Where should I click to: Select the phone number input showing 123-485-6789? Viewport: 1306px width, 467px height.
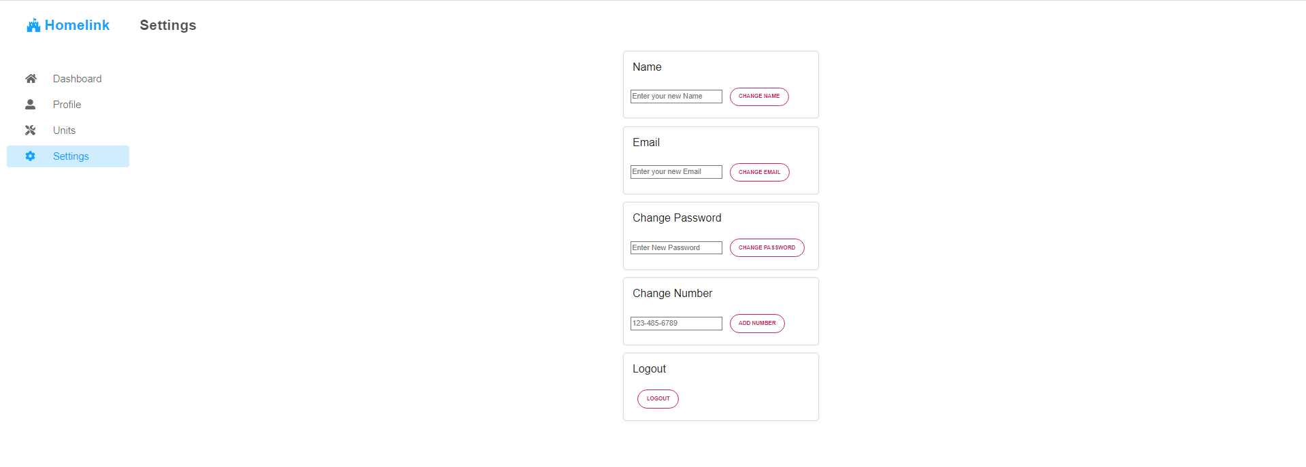[x=675, y=323]
